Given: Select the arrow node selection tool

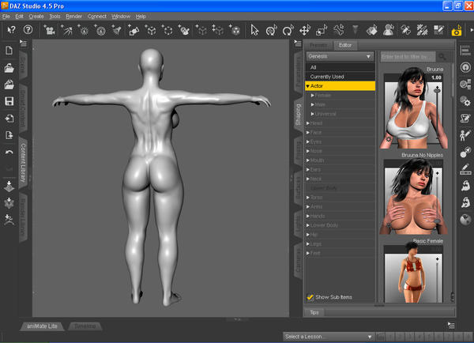Looking at the screenshot, I should pyautogui.click(x=255, y=31).
